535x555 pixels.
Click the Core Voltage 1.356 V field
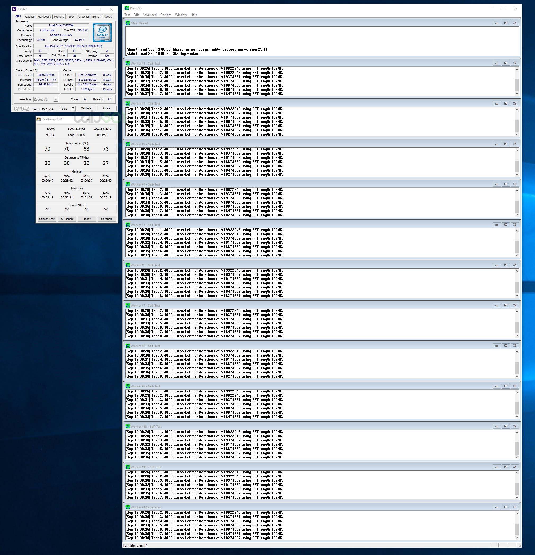[x=79, y=40]
